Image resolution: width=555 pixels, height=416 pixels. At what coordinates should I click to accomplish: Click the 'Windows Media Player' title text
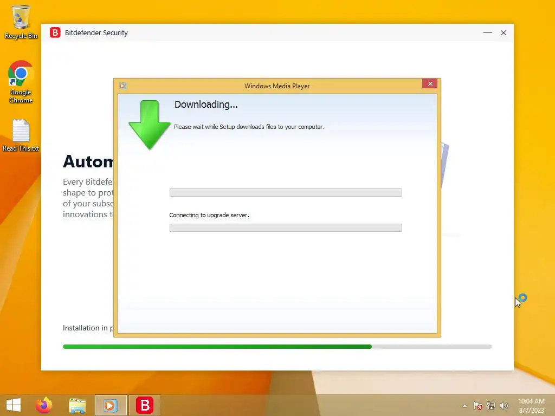pos(277,86)
